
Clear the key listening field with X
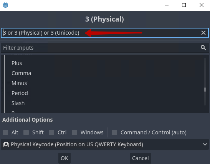(203, 33)
